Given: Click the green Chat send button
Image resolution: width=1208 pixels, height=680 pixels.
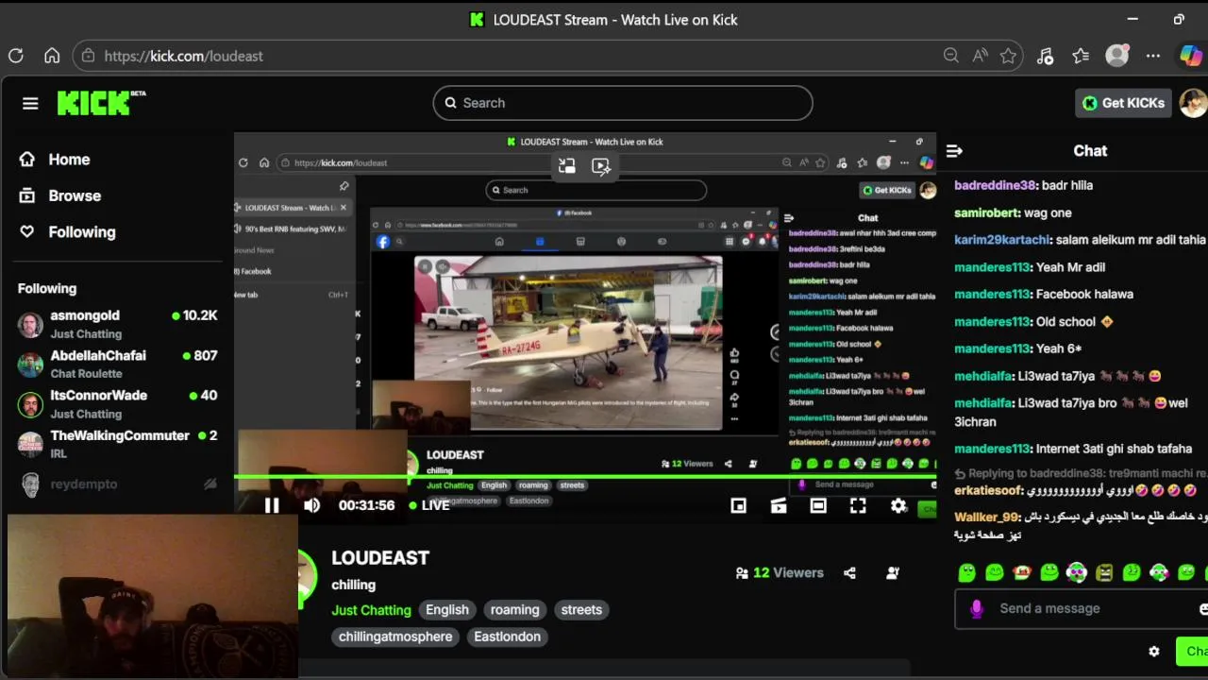Looking at the screenshot, I should (x=1193, y=651).
